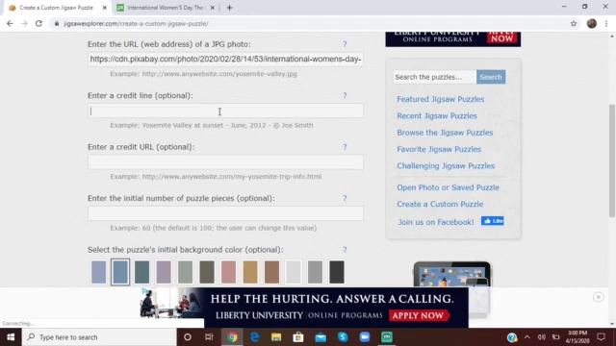Screen dimensions: 616x346
Task: Select the dark olive background swatch
Action: tap(207, 272)
